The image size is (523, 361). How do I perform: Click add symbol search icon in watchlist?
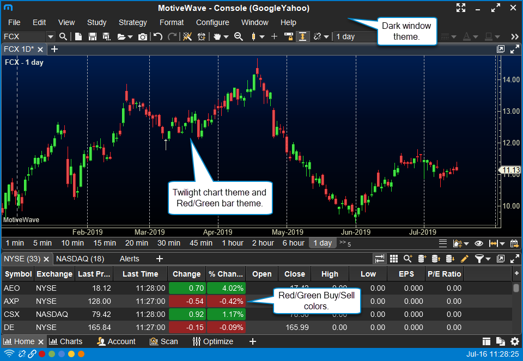(407, 259)
